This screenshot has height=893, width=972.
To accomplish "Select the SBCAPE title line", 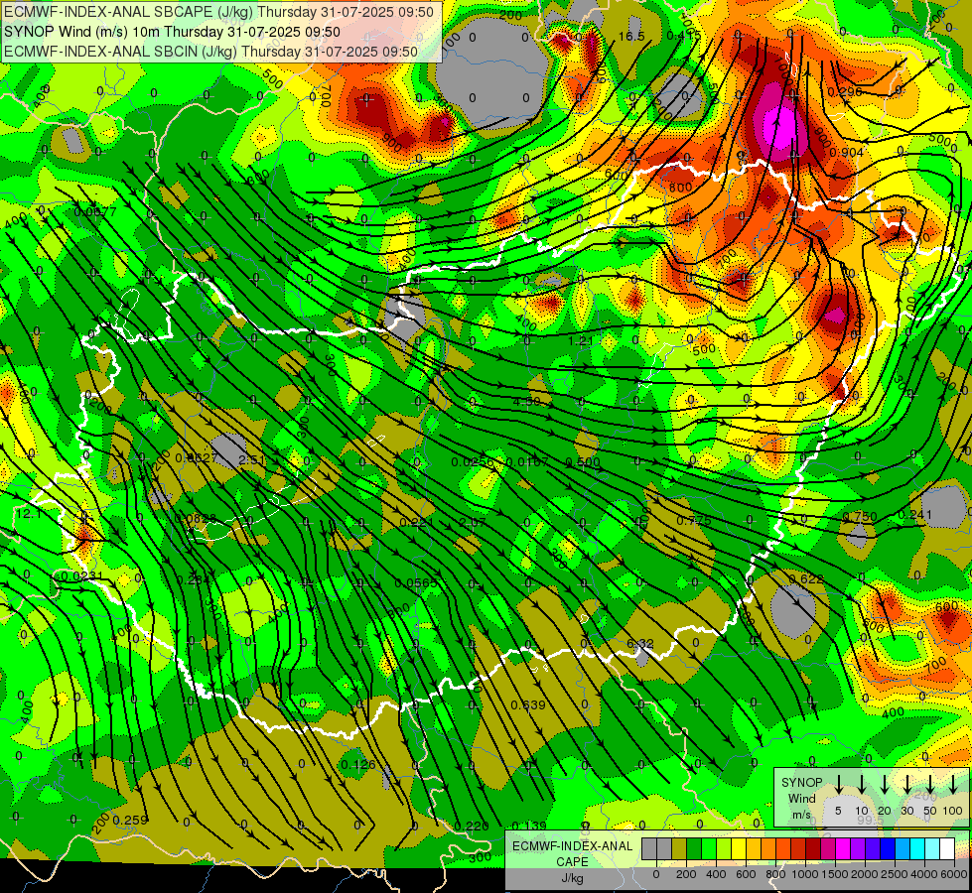I will tap(218, 12).
